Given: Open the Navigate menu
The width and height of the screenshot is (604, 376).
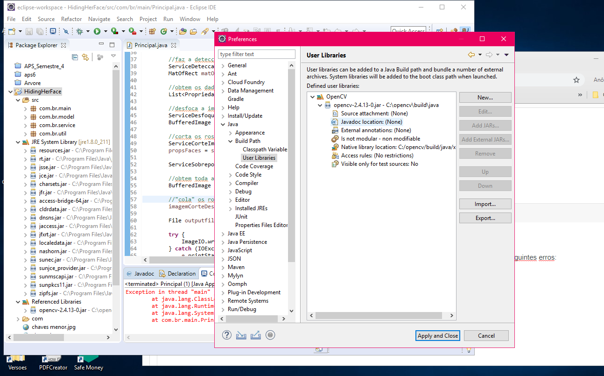Looking at the screenshot, I should pos(99,19).
